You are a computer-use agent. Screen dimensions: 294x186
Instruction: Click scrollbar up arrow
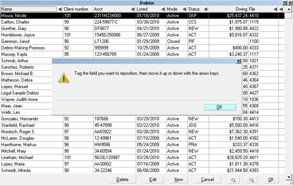(x=289, y=9)
